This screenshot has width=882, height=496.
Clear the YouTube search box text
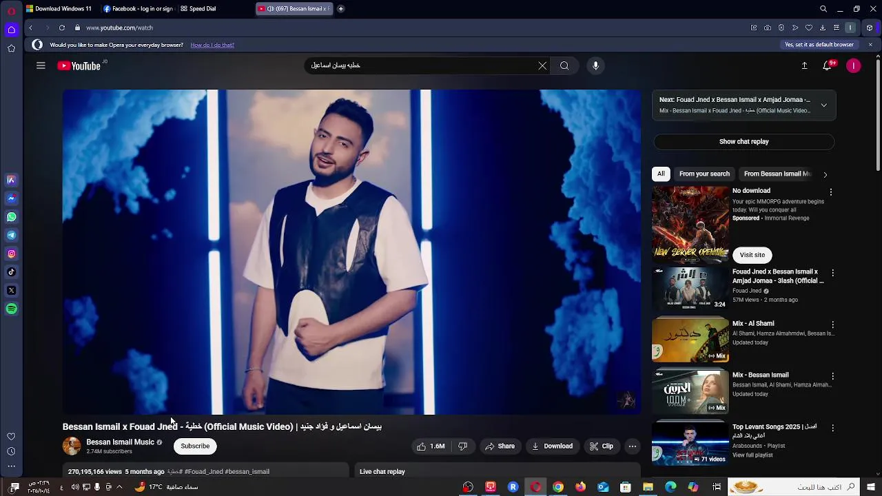(x=542, y=65)
